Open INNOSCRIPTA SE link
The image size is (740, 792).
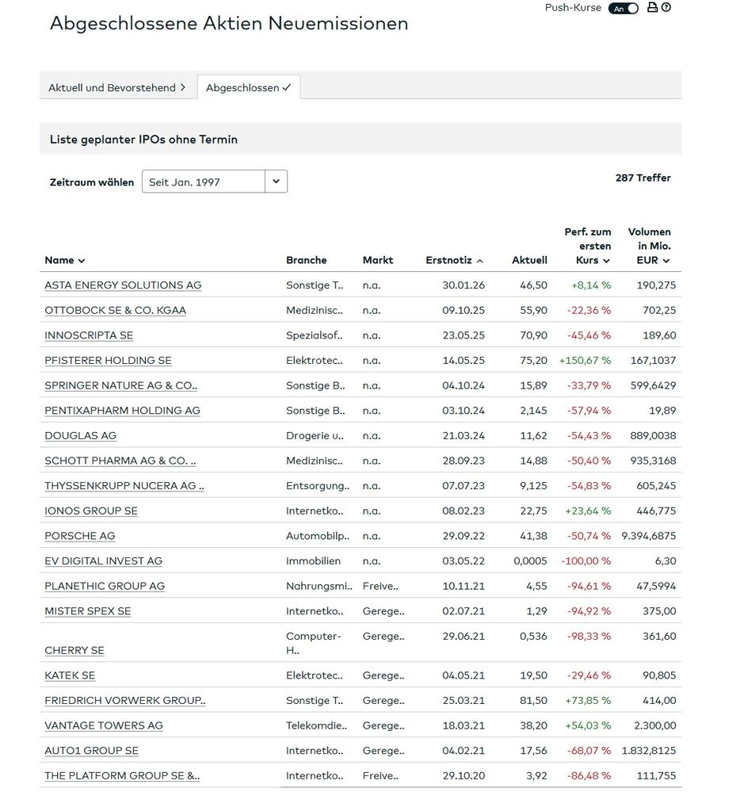click(x=89, y=335)
